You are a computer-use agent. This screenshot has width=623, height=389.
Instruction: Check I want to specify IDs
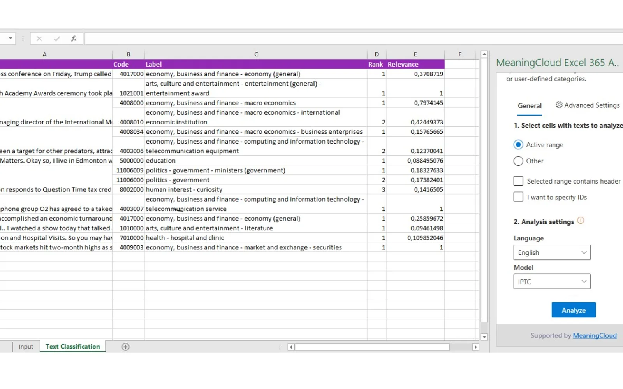click(518, 197)
